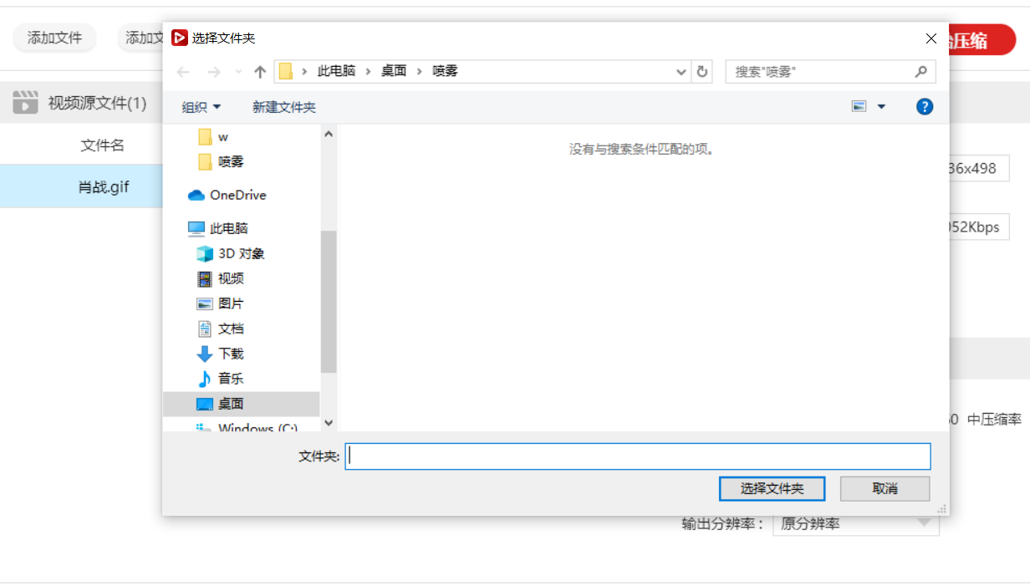
Task: Open the blue help icon
Action: [x=925, y=106]
